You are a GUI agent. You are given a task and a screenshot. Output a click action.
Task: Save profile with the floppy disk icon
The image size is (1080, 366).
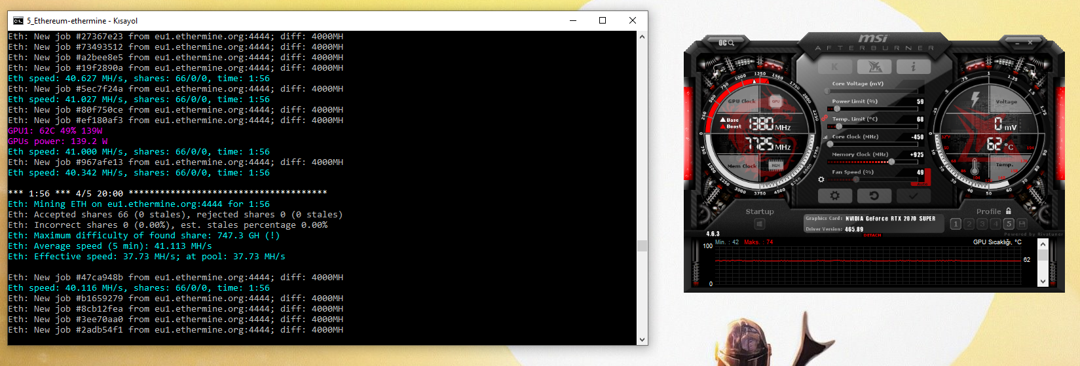click(x=1022, y=224)
